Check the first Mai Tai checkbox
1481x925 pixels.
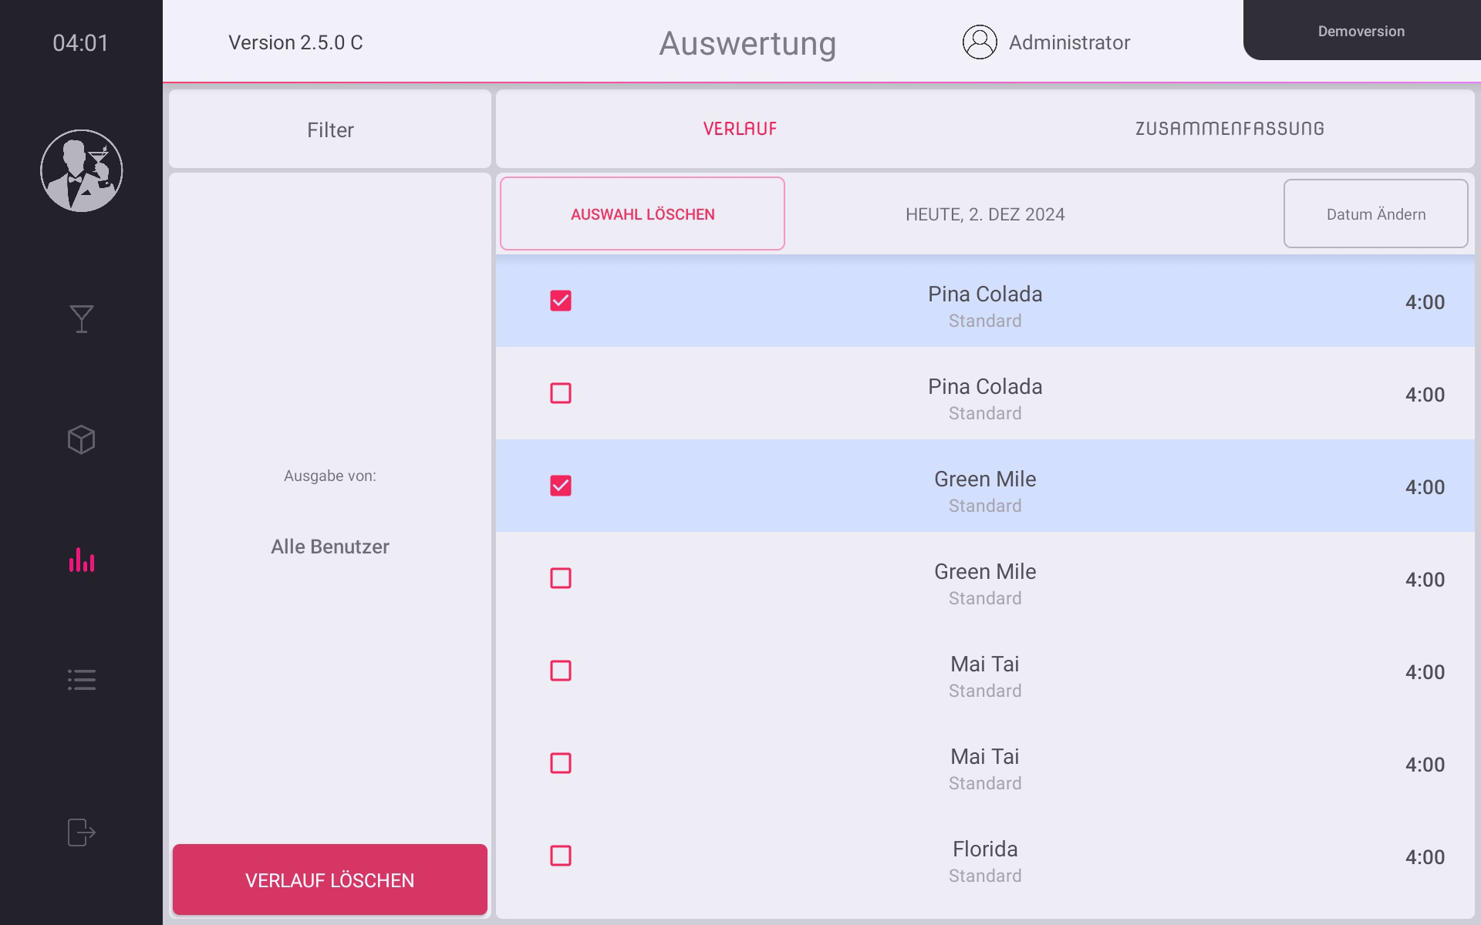point(561,671)
